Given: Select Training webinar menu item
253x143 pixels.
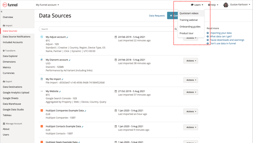Looking at the screenshot, I should tap(191, 20).
